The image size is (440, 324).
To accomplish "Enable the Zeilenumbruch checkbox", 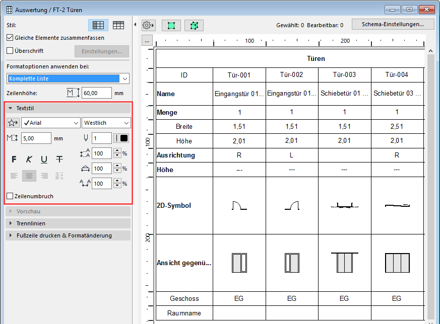I will [x=10, y=196].
